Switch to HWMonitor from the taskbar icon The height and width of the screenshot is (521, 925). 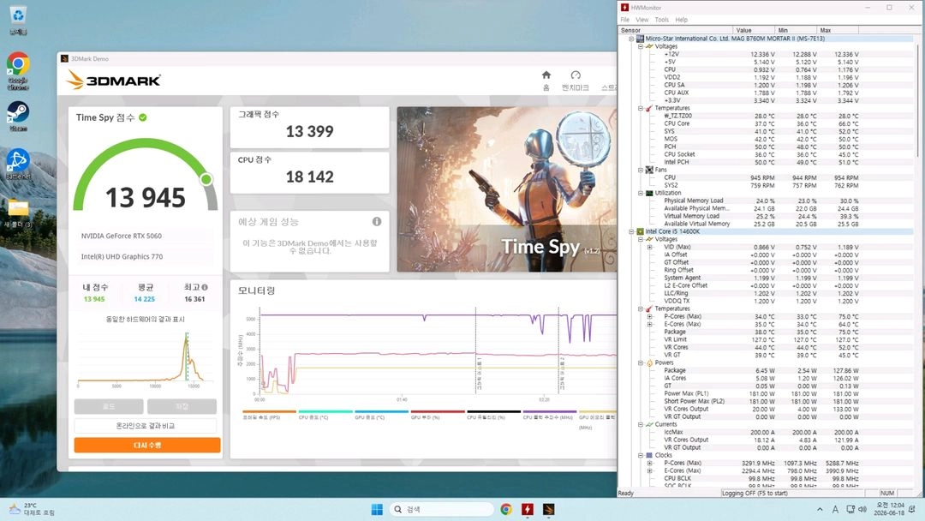[528, 509]
